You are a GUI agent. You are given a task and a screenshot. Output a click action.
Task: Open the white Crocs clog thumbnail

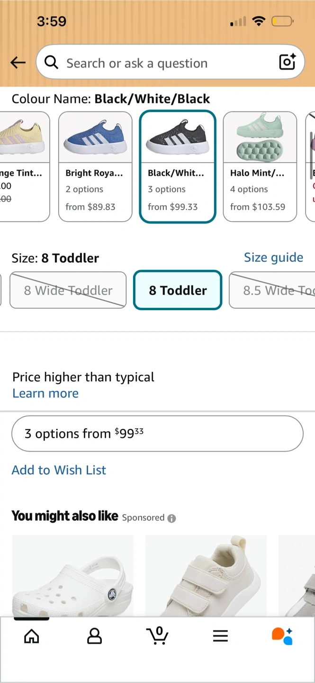click(72, 576)
